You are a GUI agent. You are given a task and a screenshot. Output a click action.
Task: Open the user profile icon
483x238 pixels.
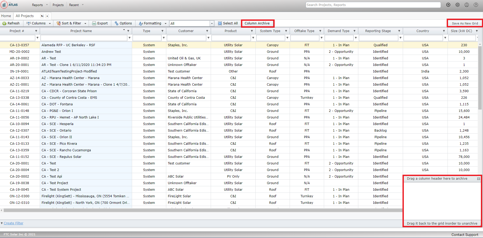coord(467,5)
